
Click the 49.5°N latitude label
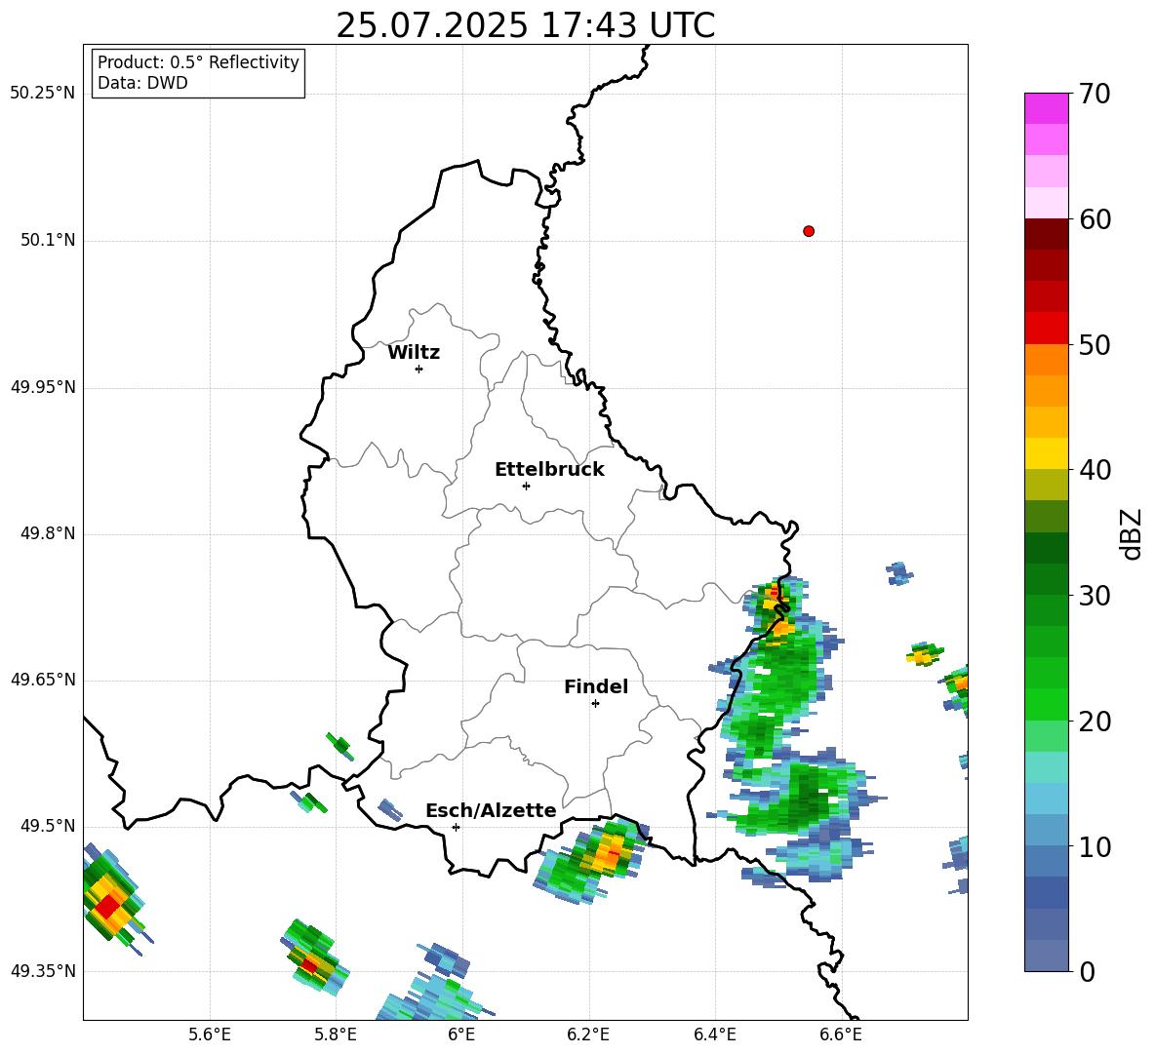point(48,825)
